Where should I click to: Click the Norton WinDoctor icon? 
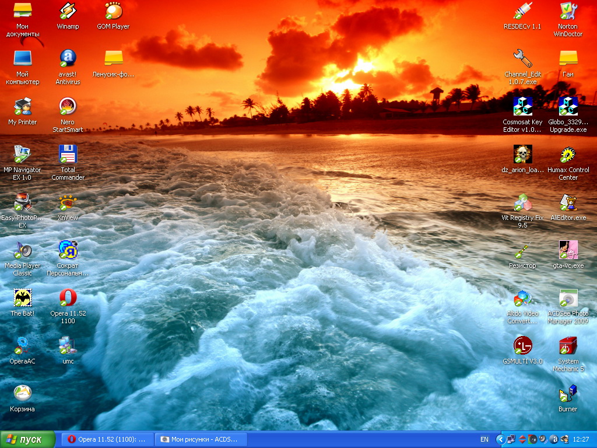568,10
